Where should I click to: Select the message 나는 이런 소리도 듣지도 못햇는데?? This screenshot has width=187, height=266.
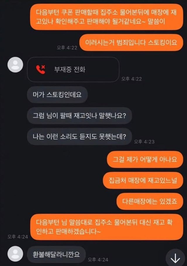[79, 137]
